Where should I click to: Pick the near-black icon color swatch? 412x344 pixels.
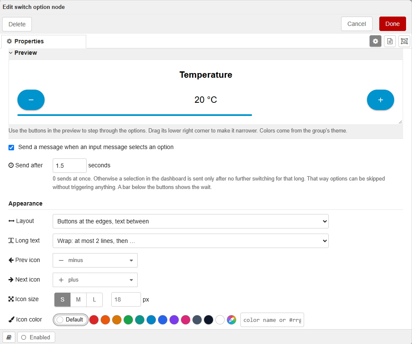tap(209, 320)
